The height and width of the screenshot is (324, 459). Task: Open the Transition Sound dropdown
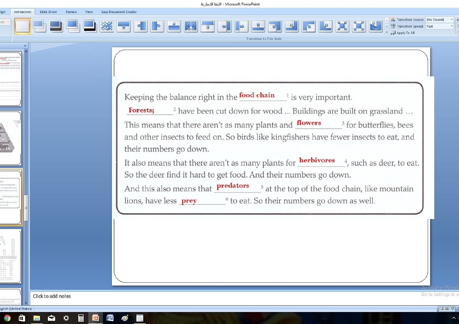coord(452,19)
